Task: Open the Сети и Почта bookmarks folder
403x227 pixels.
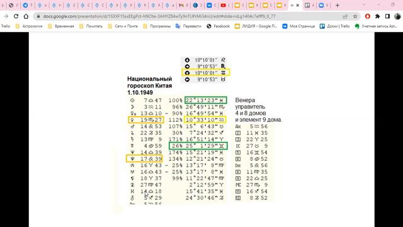Action: [x=123, y=26]
